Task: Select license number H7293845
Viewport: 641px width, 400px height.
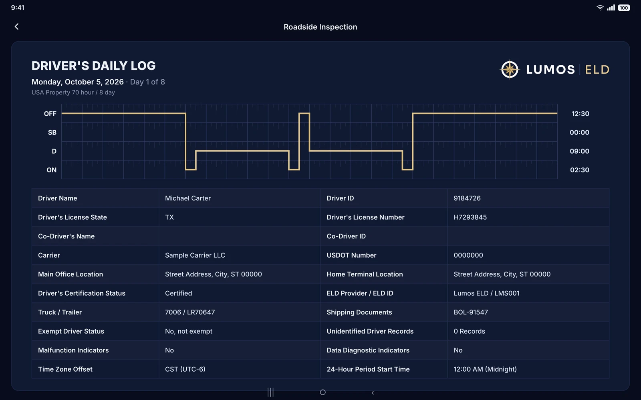Action: click(x=470, y=217)
